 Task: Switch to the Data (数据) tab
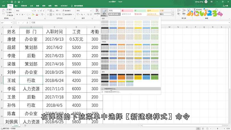(x=38, y=6)
